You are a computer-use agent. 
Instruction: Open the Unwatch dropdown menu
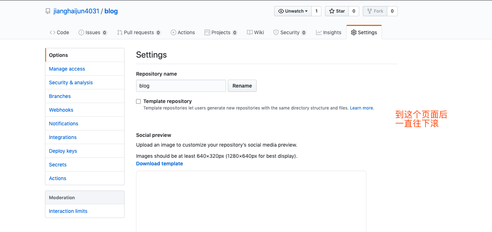pyautogui.click(x=293, y=11)
